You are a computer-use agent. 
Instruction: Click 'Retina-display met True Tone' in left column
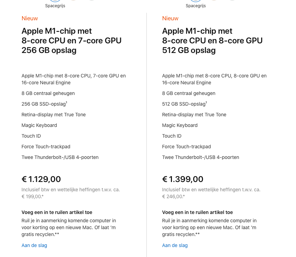54,115
